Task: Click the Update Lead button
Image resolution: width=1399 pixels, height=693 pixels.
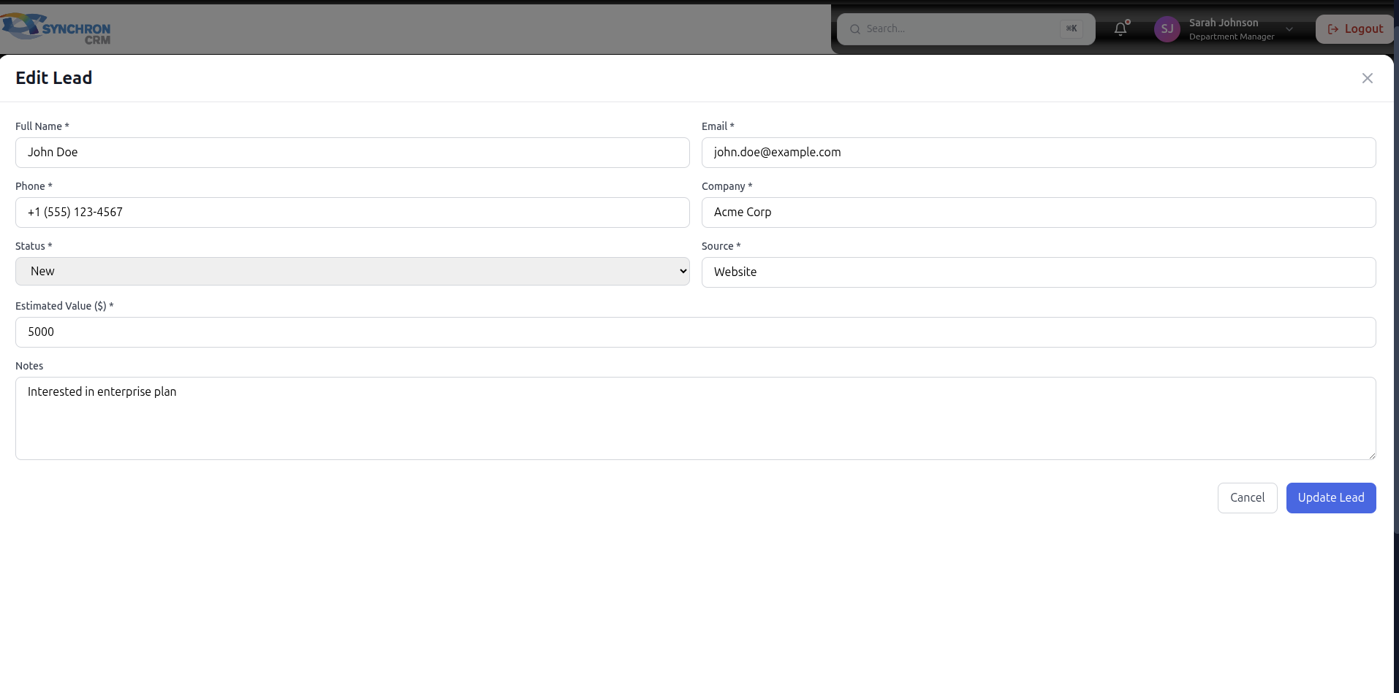Action: pos(1330,498)
